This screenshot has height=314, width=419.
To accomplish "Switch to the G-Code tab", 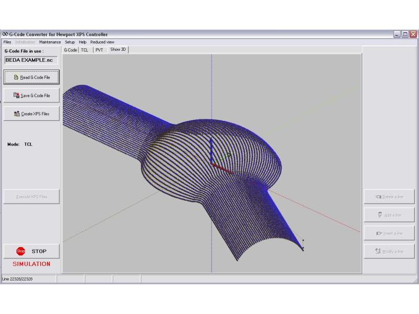I will pos(70,50).
